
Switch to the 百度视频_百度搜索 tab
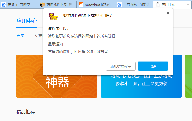pos(134,5)
